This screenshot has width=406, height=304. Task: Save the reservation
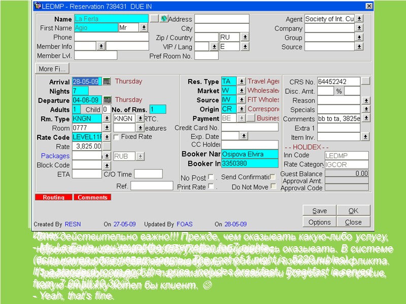[x=320, y=211]
